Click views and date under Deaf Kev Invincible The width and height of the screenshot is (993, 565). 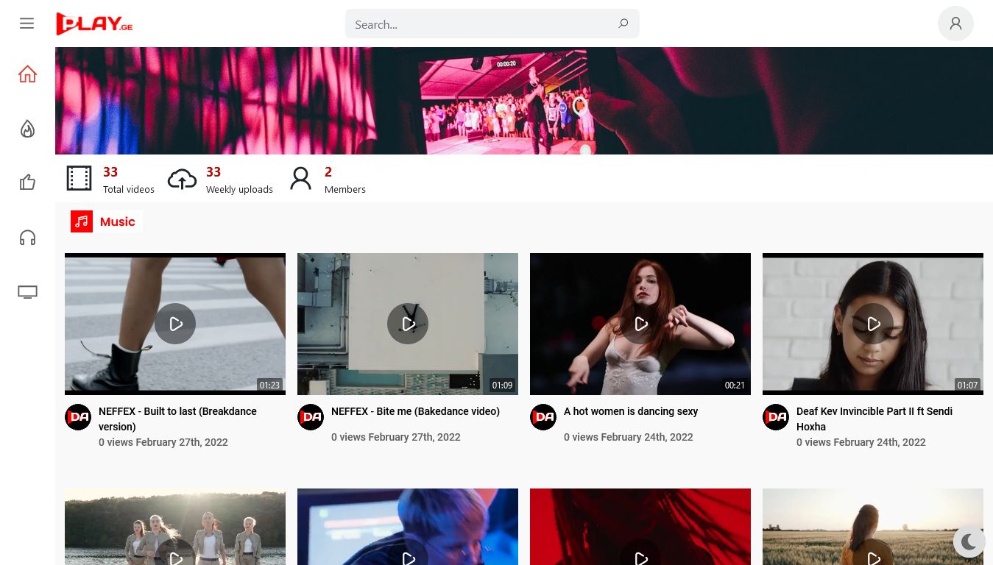click(861, 442)
